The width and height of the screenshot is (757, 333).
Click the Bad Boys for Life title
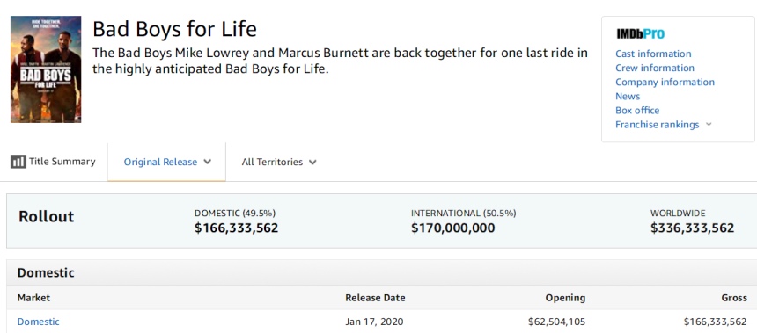(x=174, y=29)
